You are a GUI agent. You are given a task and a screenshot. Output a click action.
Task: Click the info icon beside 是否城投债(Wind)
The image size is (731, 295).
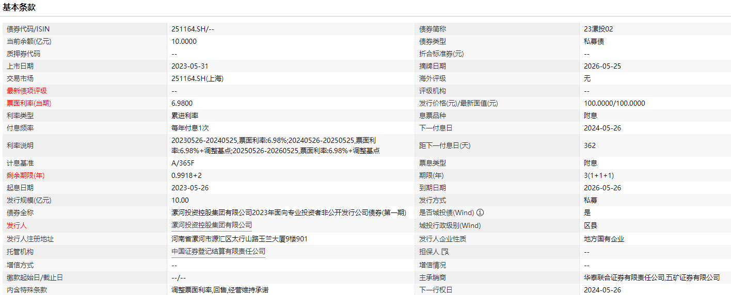[480, 212]
